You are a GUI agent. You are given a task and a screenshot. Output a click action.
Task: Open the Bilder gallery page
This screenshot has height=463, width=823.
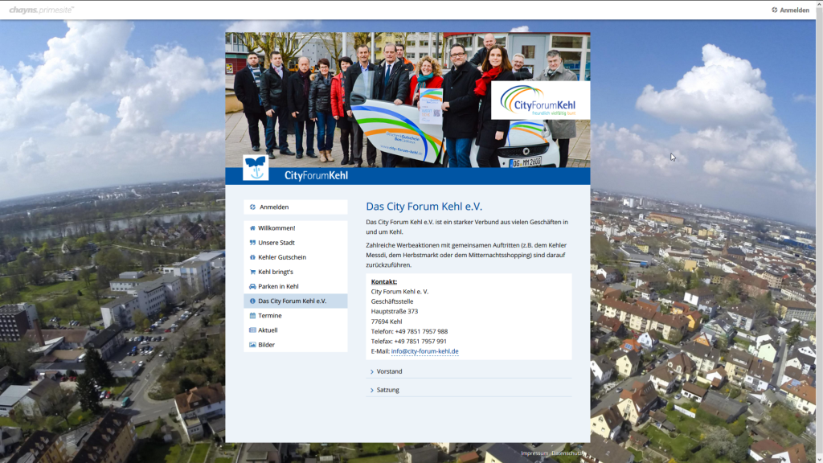coord(296,345)
